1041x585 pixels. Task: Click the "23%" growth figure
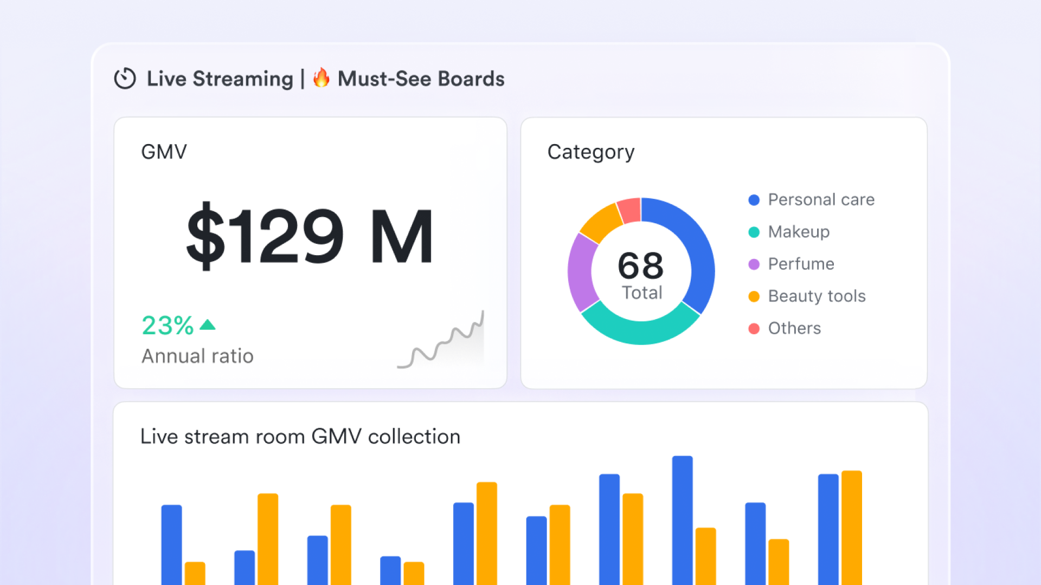(x=168, y=325)
